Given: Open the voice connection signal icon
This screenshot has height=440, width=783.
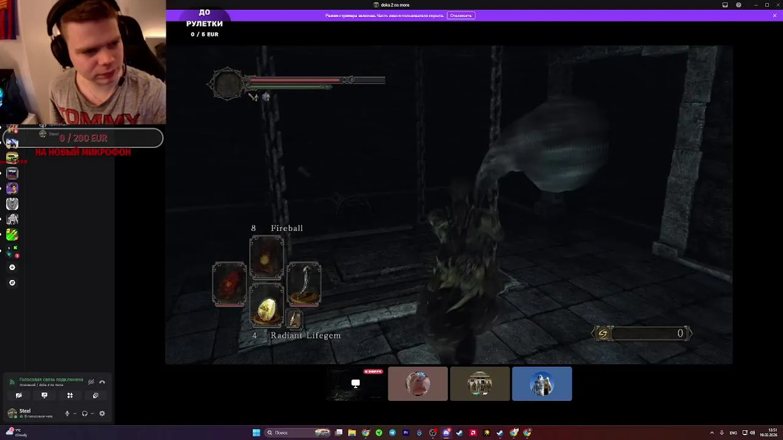Looking at the screenshot, I should [x=12, y=382].
